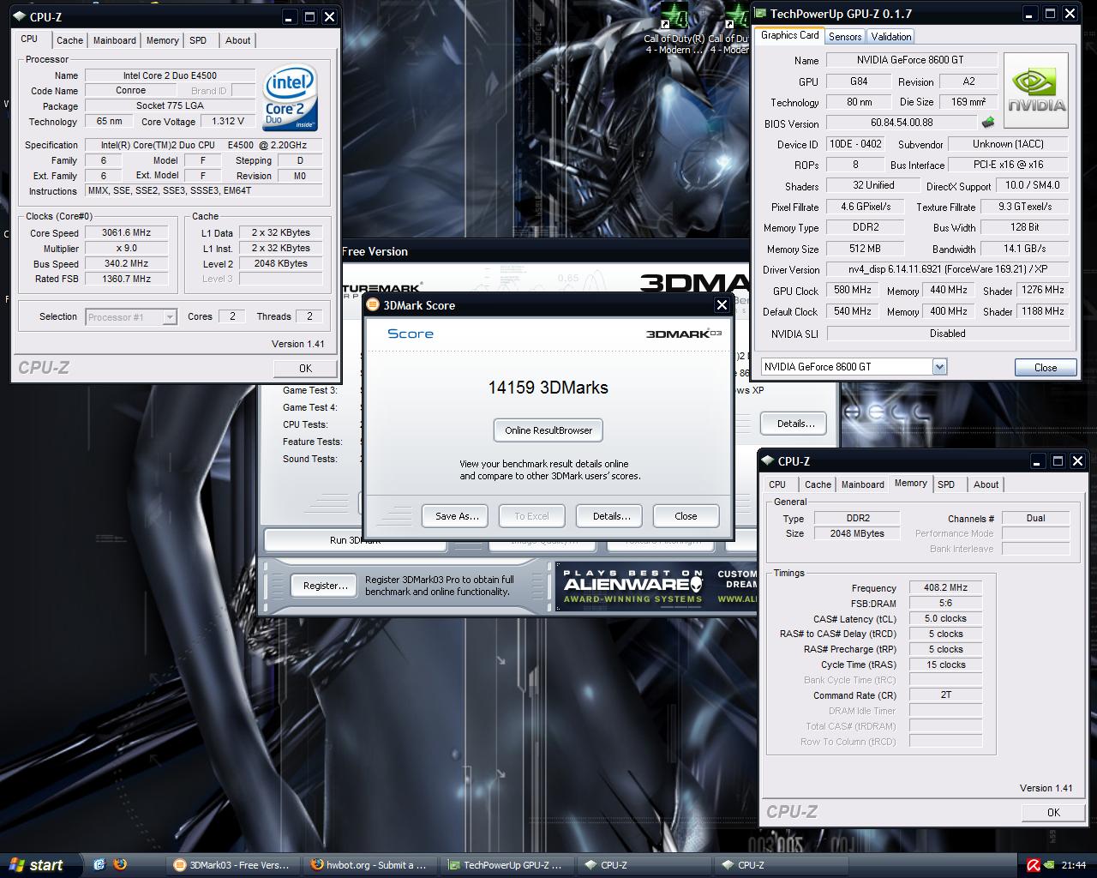Screen dimensions: 1097x878
Task: Click lower CPU-Z Memory window title icon
Action: click(x=767, y=460)
